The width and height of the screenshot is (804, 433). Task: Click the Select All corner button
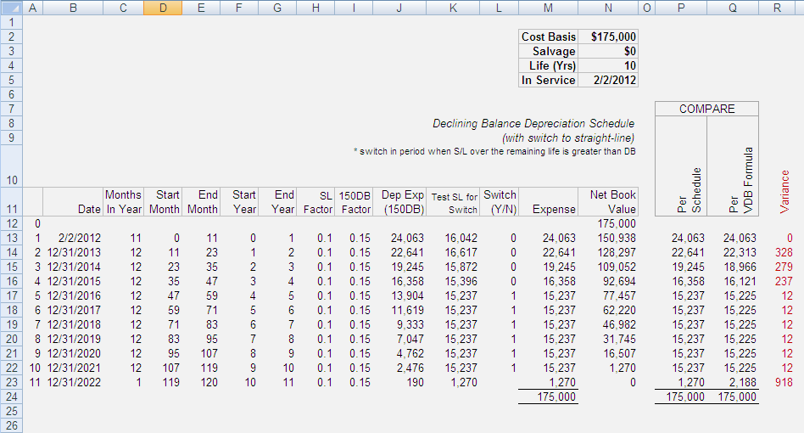[x=11, y=8]
